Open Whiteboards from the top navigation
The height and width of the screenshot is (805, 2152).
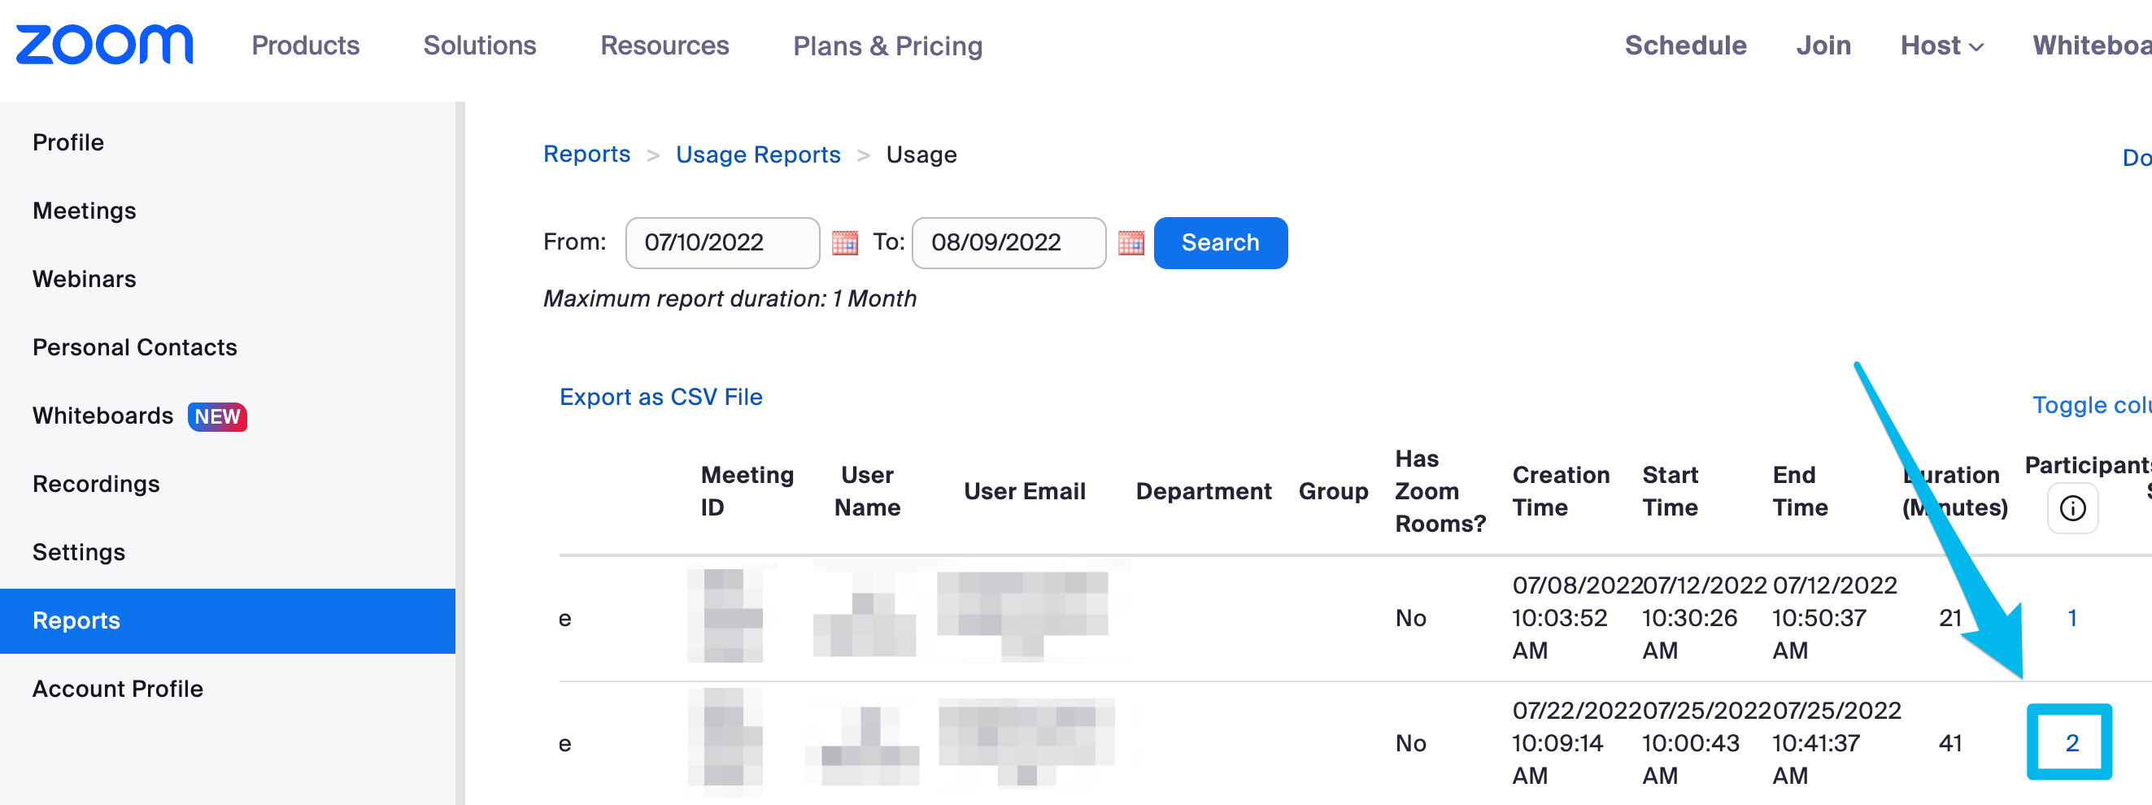point(2092,45)
